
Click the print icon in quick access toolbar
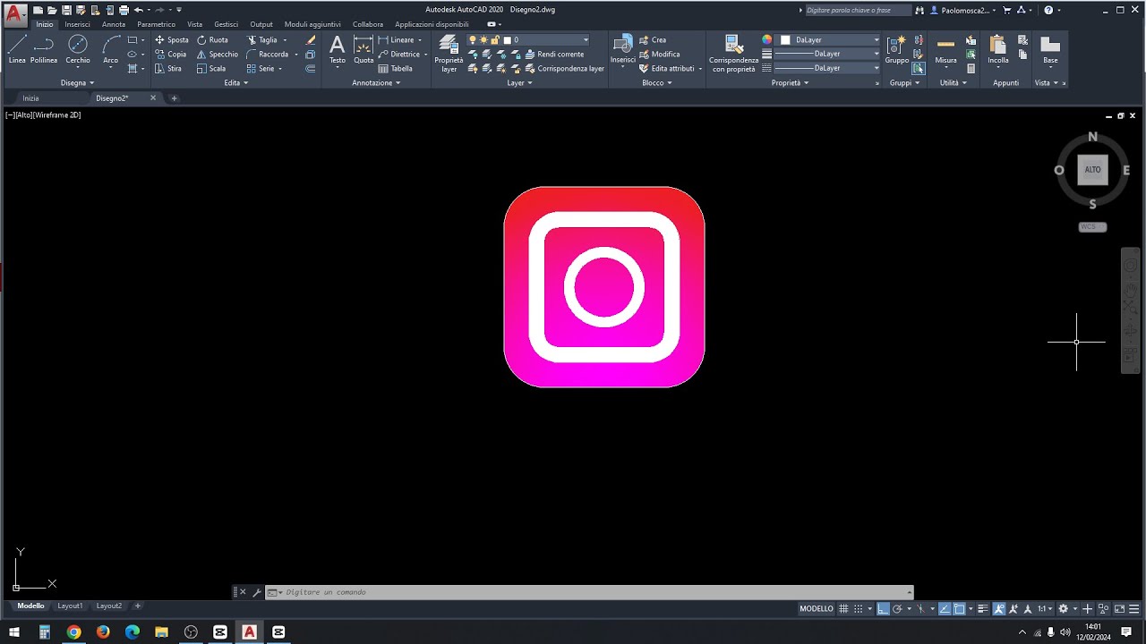[124, 10]
